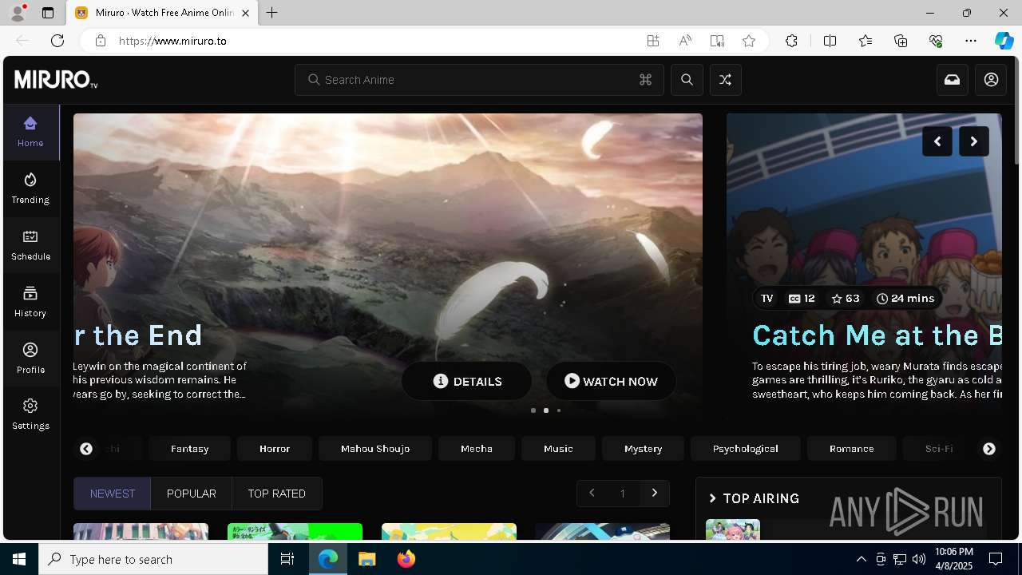This screenshot has width=1022, height=575.
Task: Show next slide in hero carousel
Action: click(x=973, y=141)
